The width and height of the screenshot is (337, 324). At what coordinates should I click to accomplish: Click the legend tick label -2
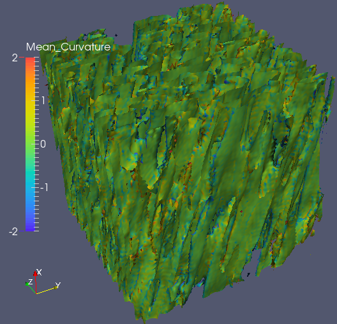(x=13, y=231)
